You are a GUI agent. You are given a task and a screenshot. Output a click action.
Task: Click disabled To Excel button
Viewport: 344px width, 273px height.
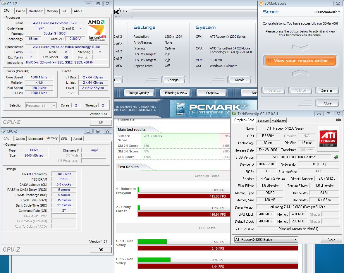[300, 90]
